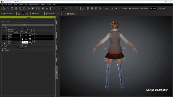Click the search magnifier icon in Scene
This screenshot has height=97, width=173.
(3, 21)
